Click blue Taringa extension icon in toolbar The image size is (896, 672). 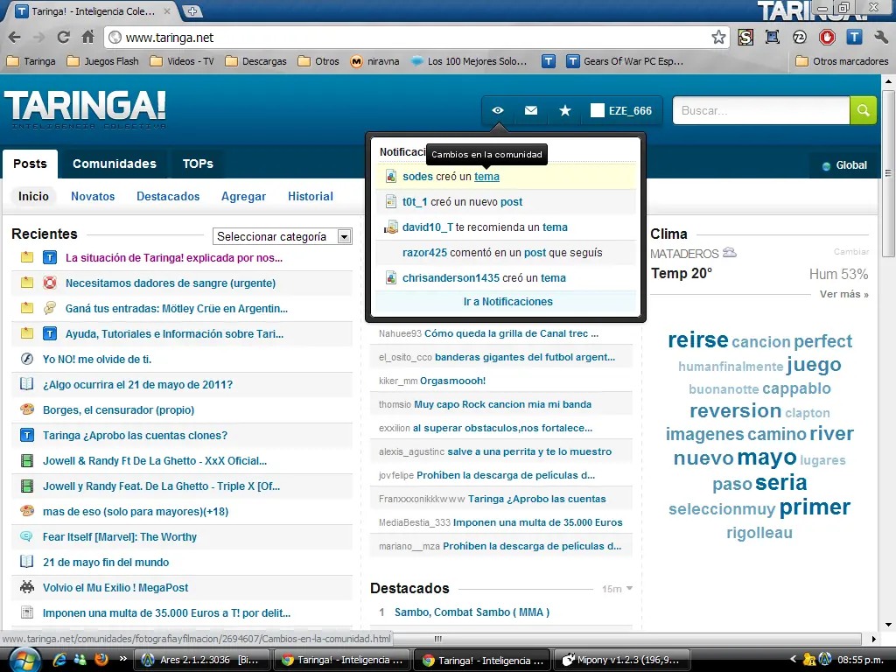pos(854,38)
